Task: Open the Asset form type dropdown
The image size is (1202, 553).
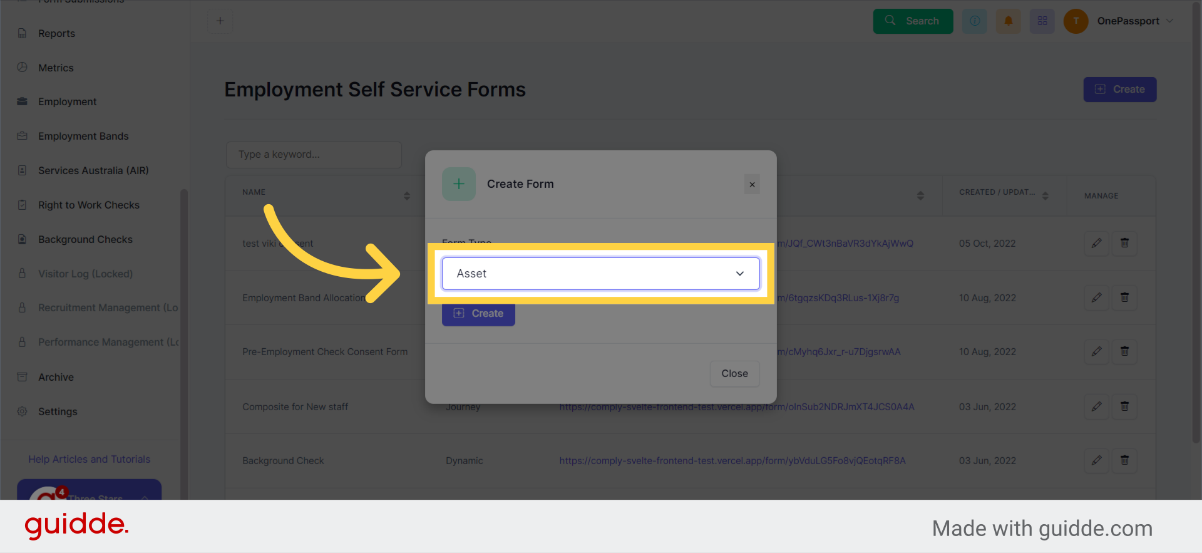Action: click(x=601, y=274)
